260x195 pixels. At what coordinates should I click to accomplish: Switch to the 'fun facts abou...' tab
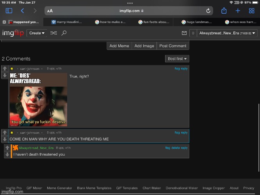coord(154,22)
